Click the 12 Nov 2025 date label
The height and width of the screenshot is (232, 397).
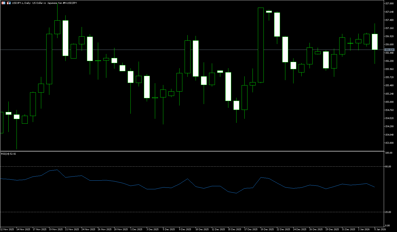(7, 229)
